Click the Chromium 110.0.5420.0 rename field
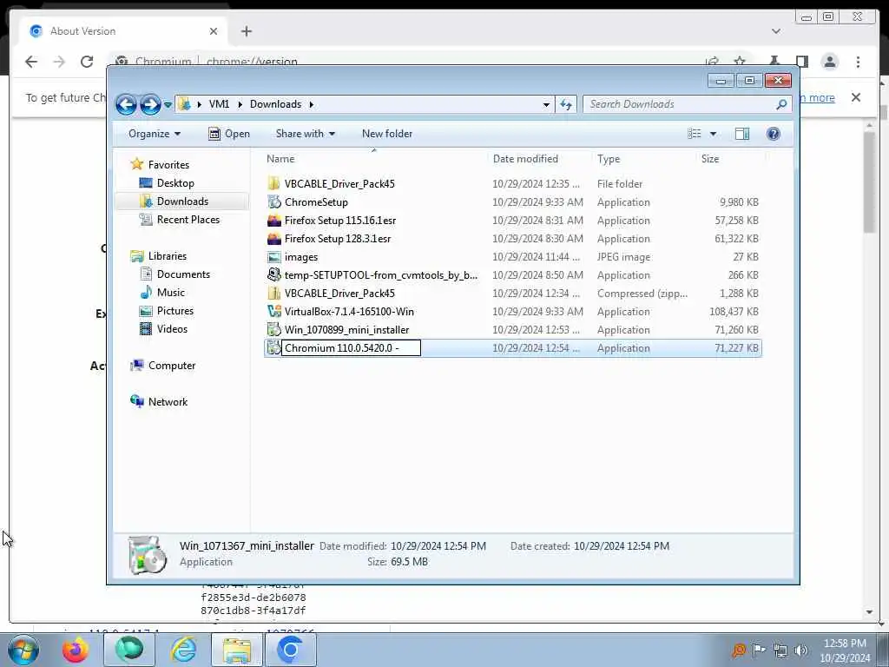Viewport: 889px width, 667px height. click(x=351, y=347)
